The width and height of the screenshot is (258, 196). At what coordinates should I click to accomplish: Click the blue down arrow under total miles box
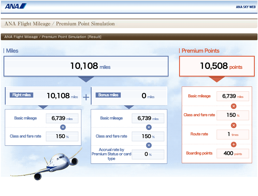click(86, 79)
